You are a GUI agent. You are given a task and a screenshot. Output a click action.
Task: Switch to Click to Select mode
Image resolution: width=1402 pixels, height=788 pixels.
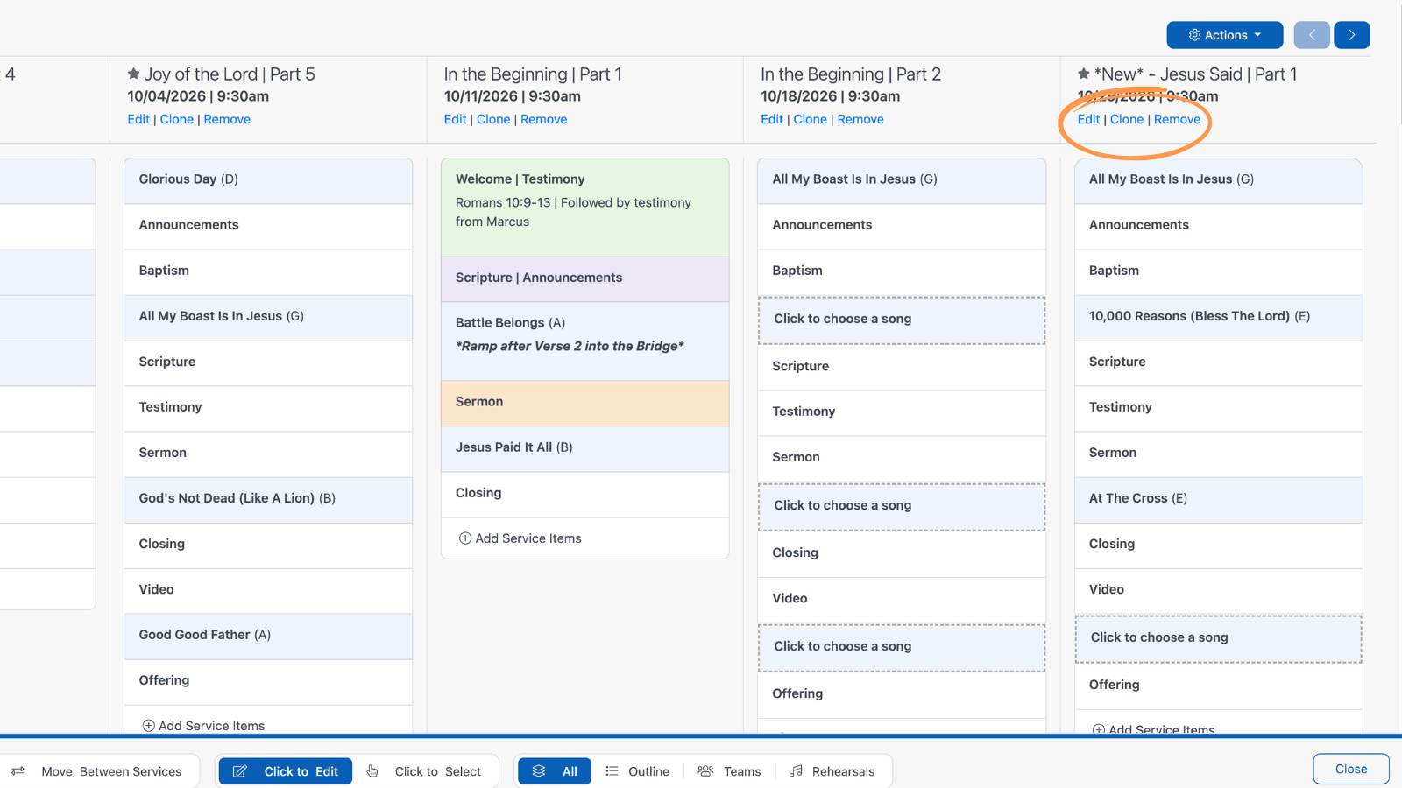pyautogui.click(x=425, y=771)
